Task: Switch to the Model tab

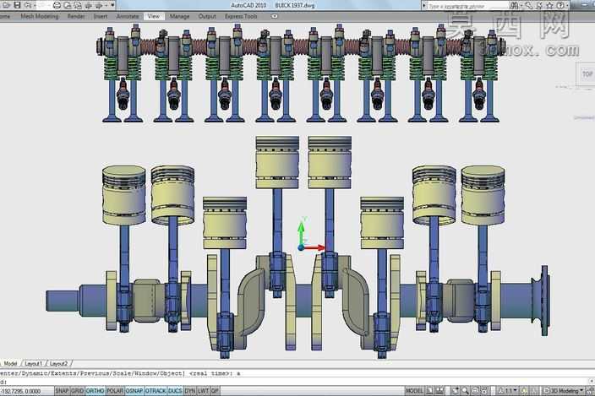Action: [10, 363]
